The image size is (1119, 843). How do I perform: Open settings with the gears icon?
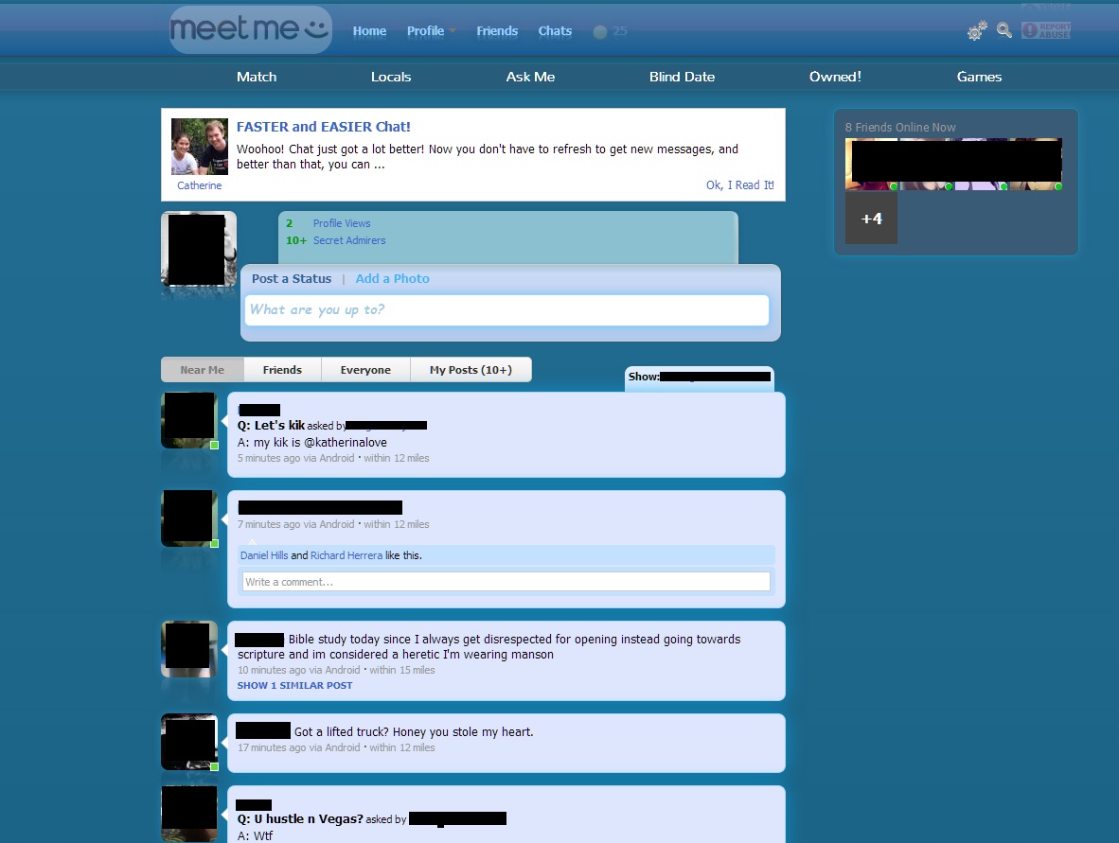tap(976, 30)
